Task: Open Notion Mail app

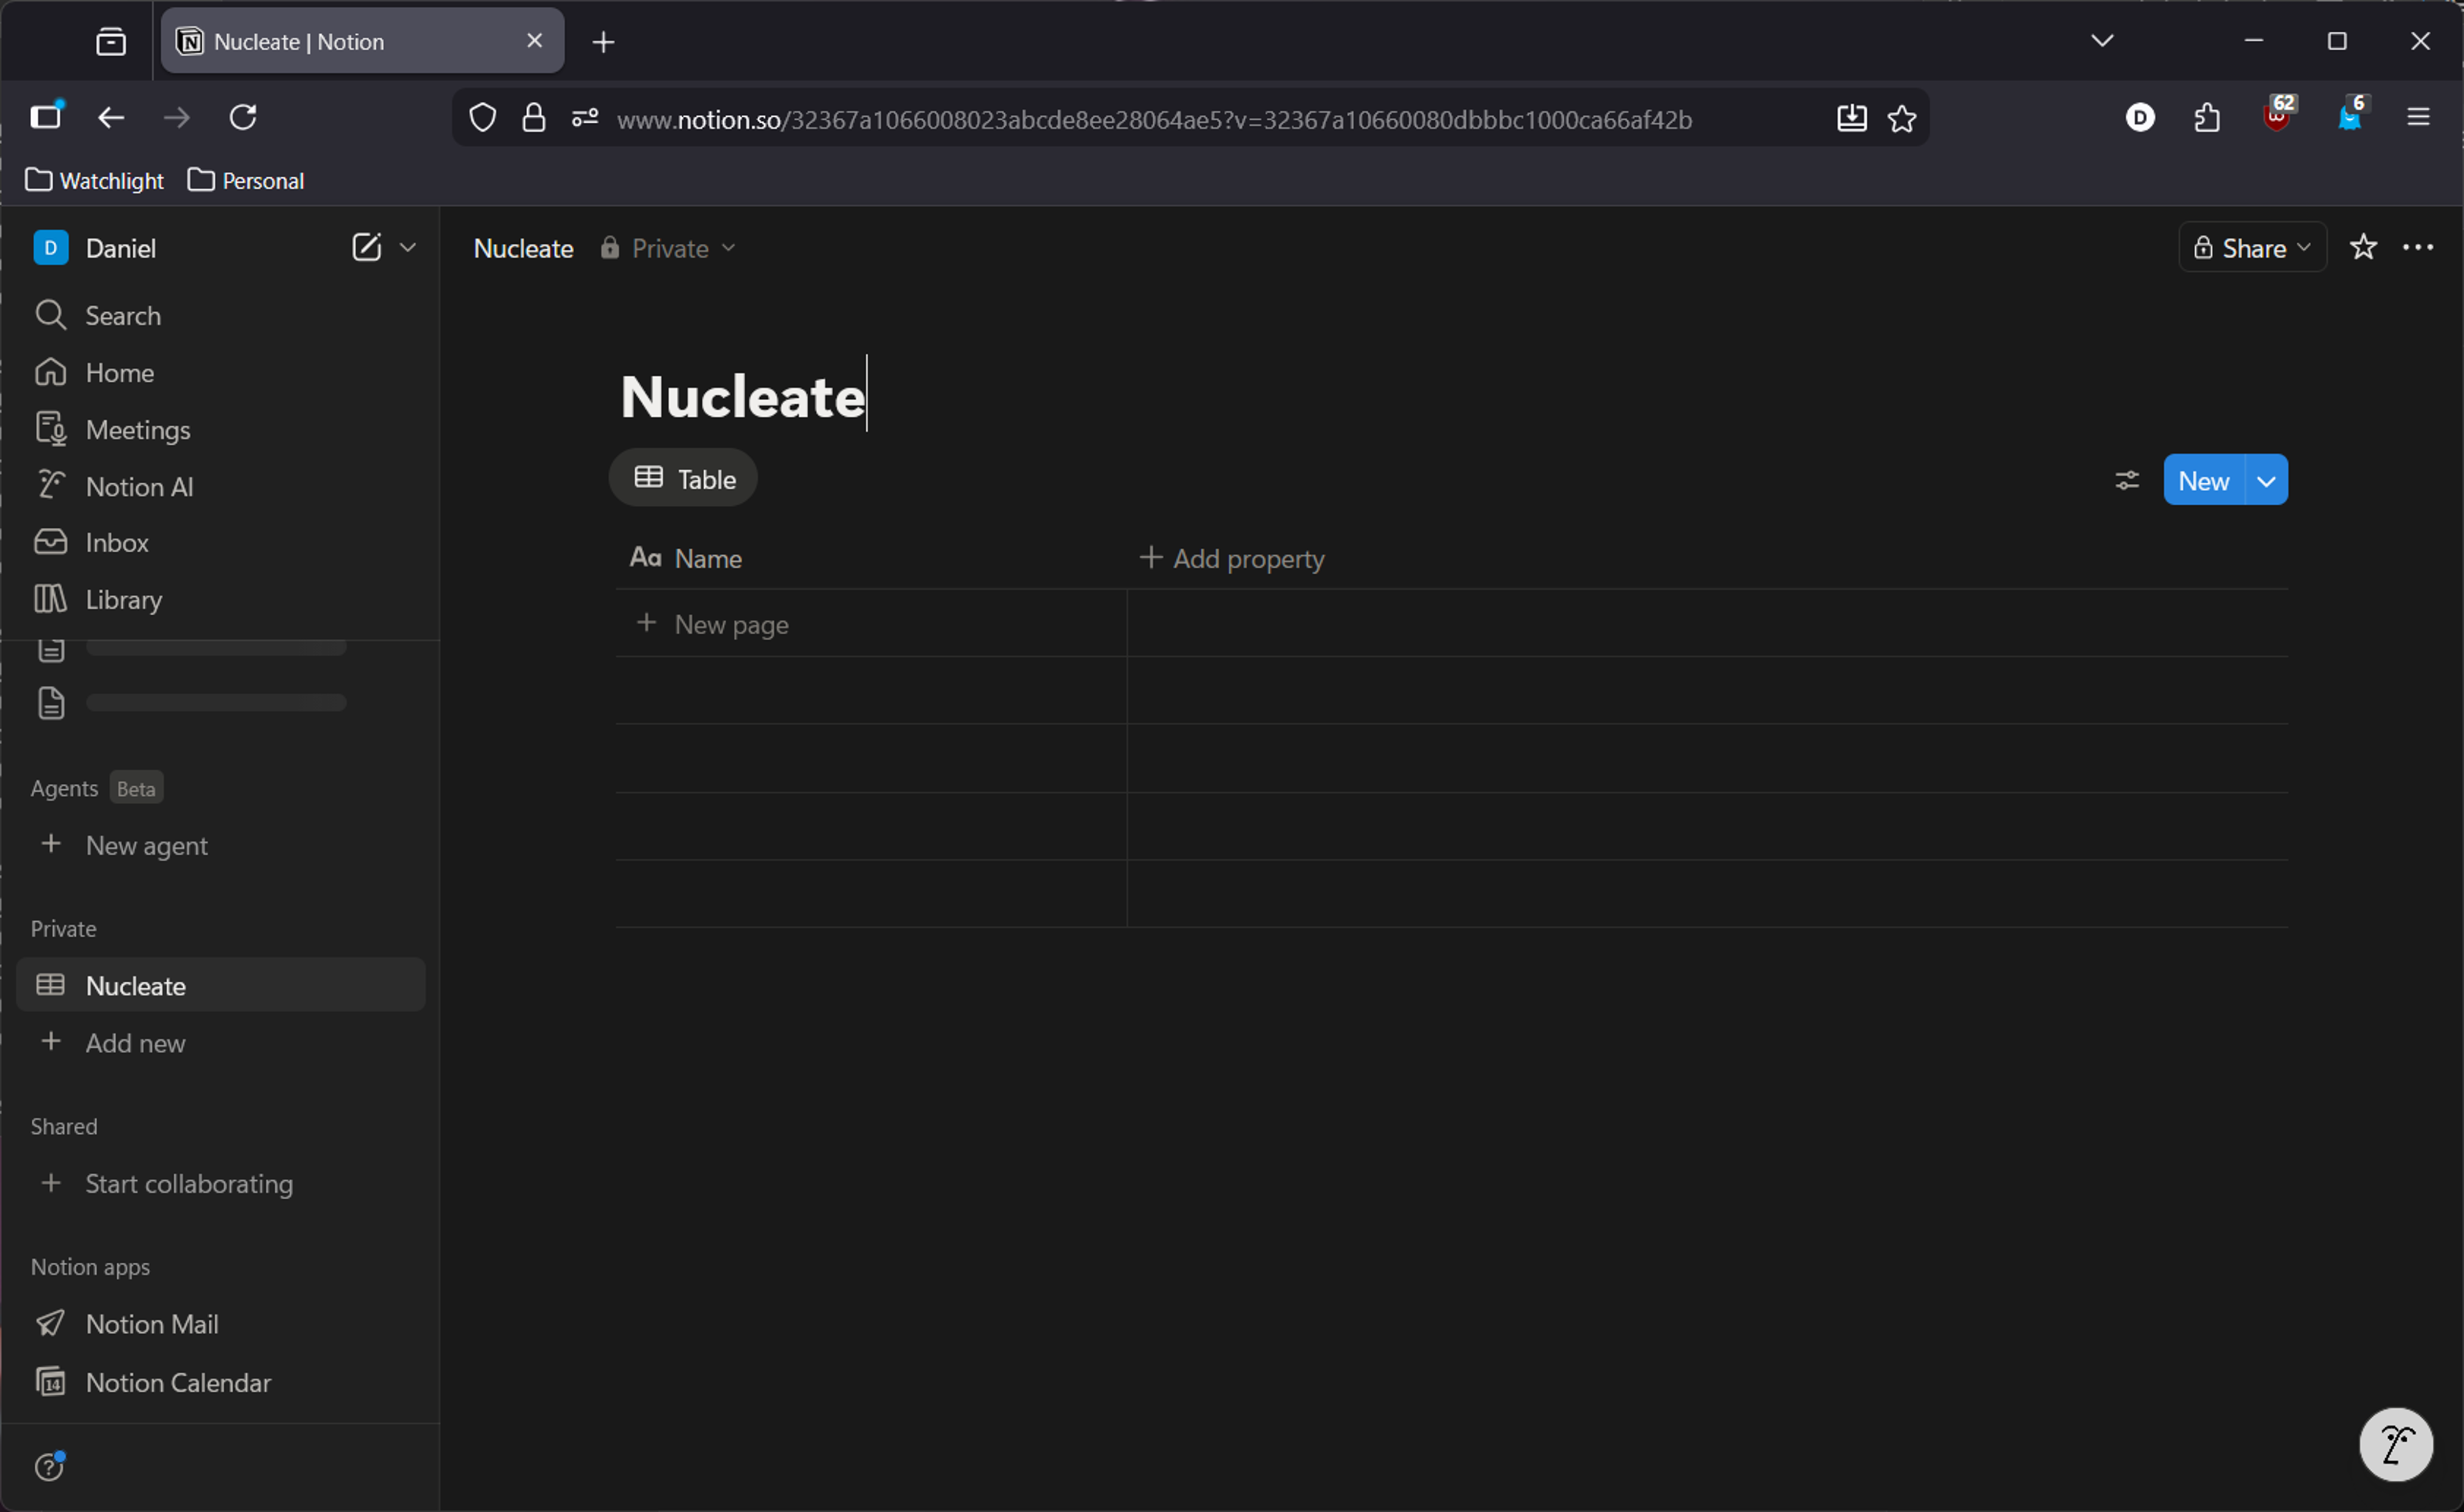Action: click(152, 1324)
